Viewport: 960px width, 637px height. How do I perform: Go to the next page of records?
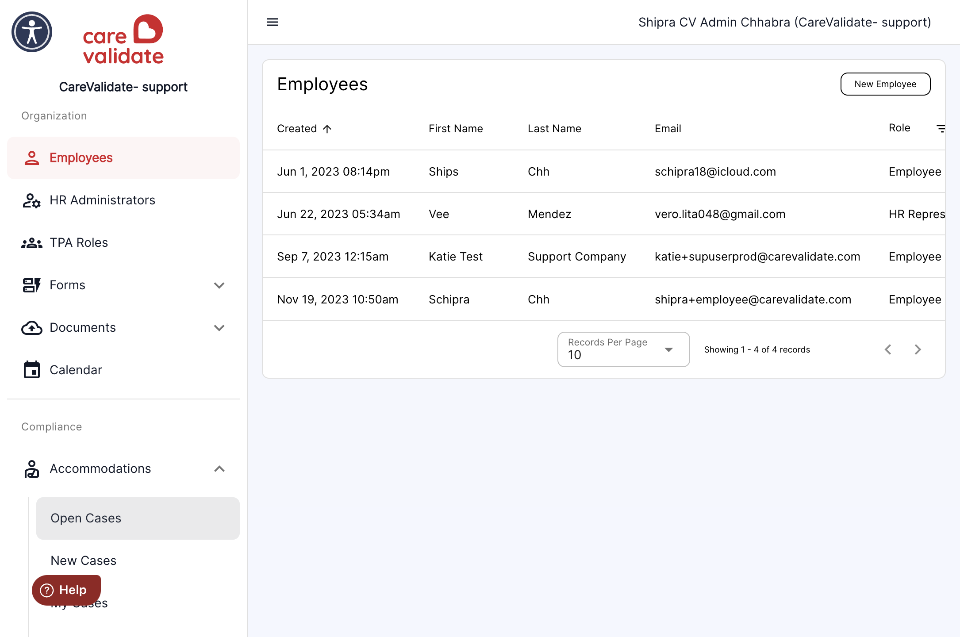click(x=918, y=349)
